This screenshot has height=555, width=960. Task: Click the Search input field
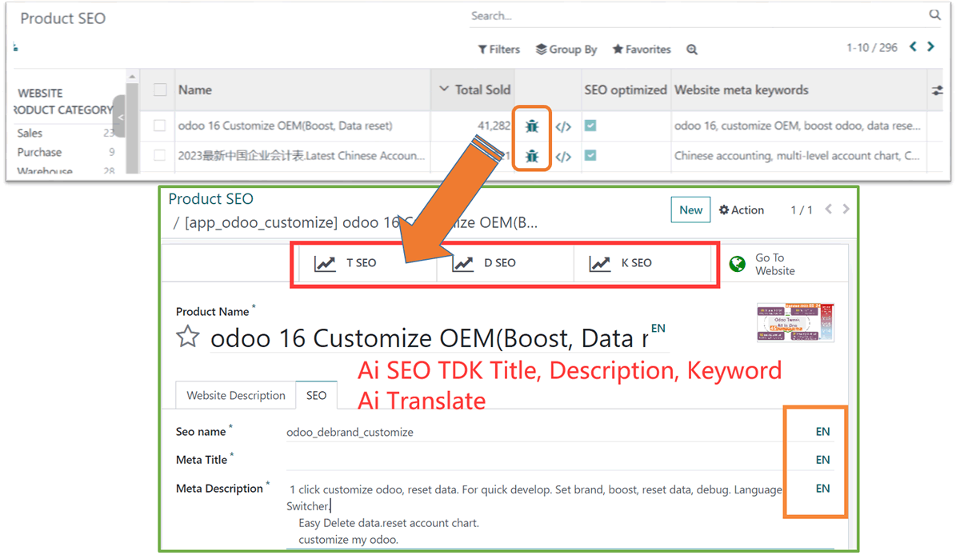[x=696, y=16]
